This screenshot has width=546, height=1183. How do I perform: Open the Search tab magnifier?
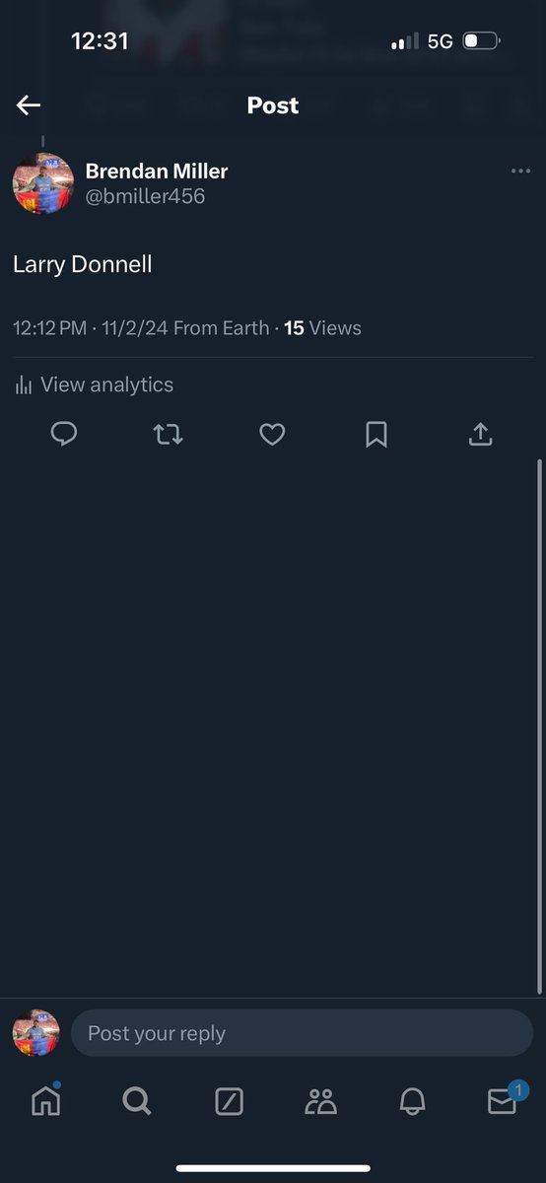click(137, 1100)
